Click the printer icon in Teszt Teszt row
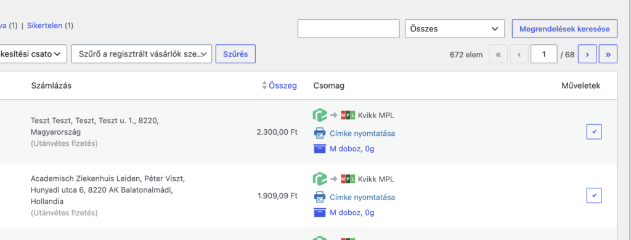This screenshot has width=631, height=240. tap(319, 133)
